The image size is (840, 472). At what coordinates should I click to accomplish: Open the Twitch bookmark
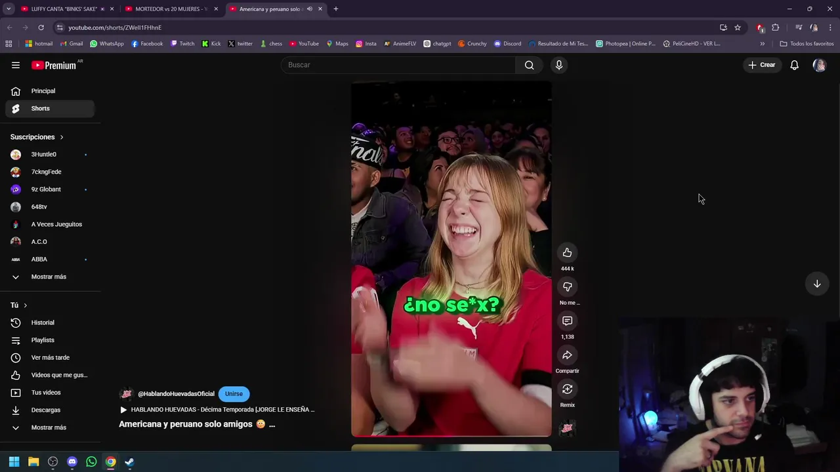click(x=182, y=44)
